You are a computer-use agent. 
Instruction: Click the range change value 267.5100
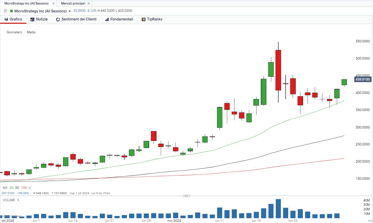coord(8,193)
